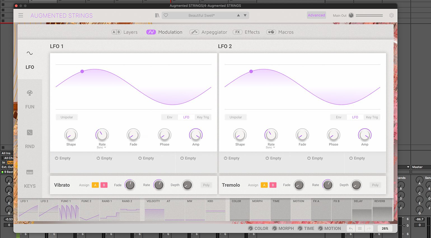
Task: Open the history list icon
Action: (x=360, y=228)
